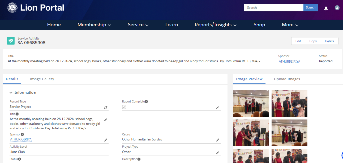Toggle the Report Complete checkbox
The width and height of the screenshot is (343, 163).
(124, 107)
